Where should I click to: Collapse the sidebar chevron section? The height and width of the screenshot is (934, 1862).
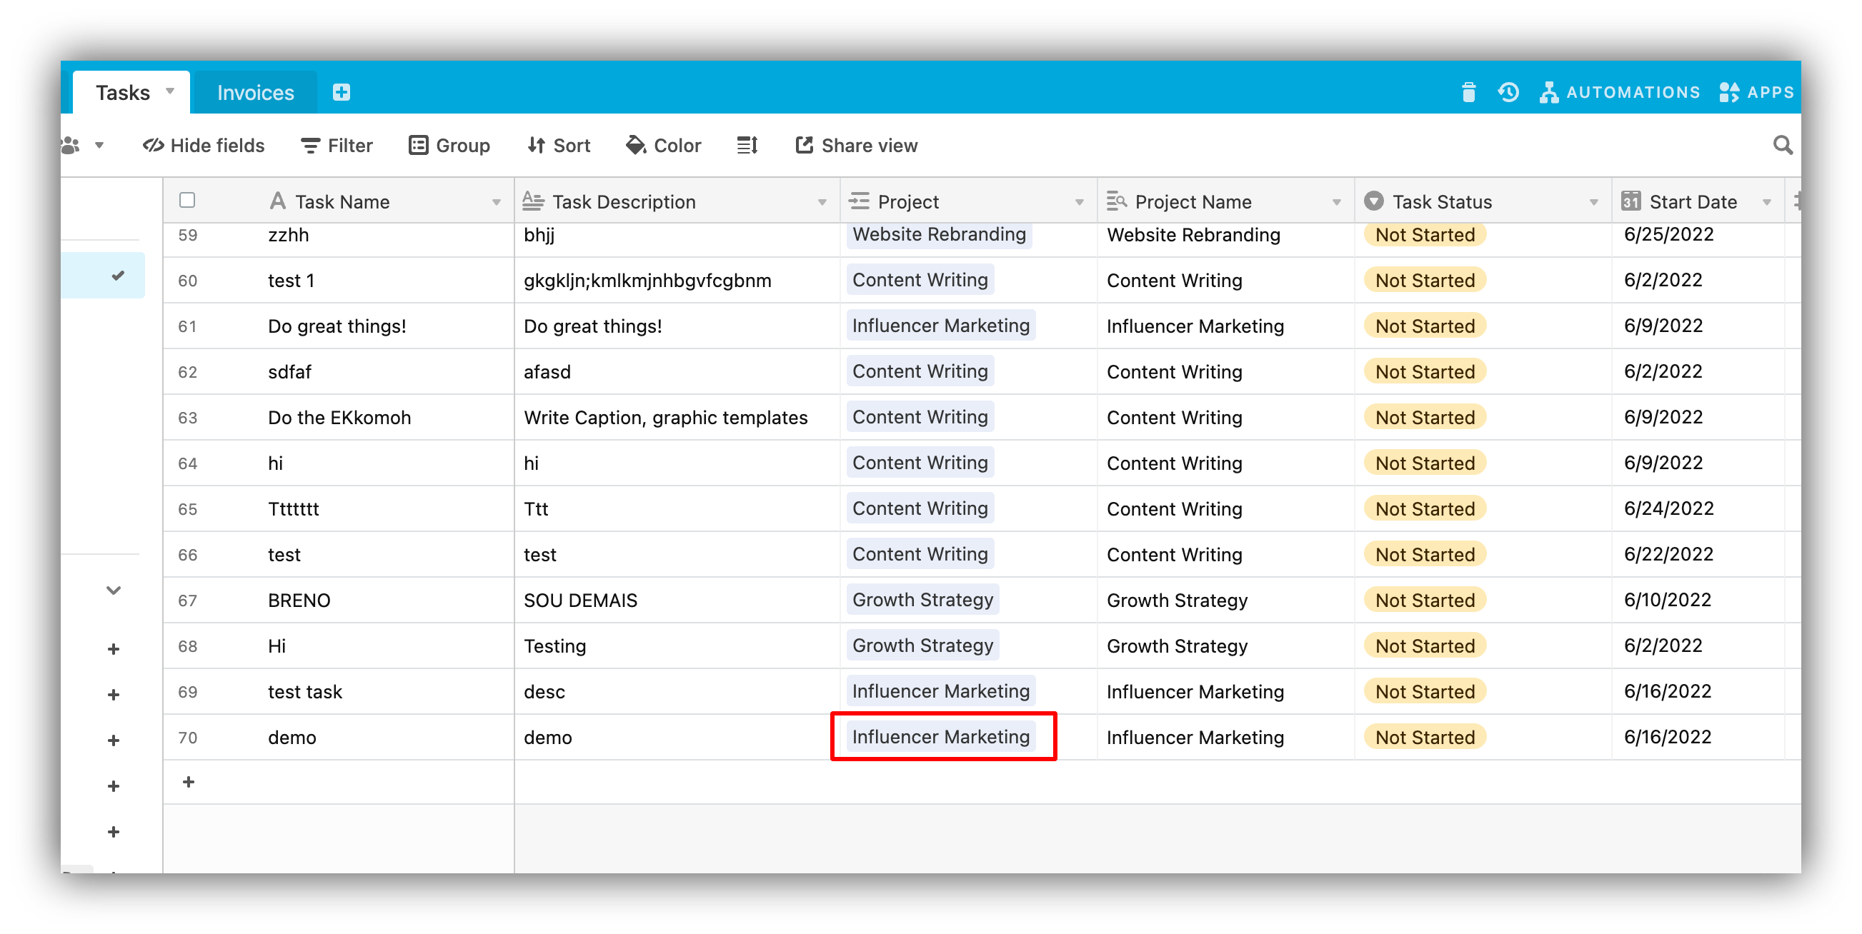114,590
